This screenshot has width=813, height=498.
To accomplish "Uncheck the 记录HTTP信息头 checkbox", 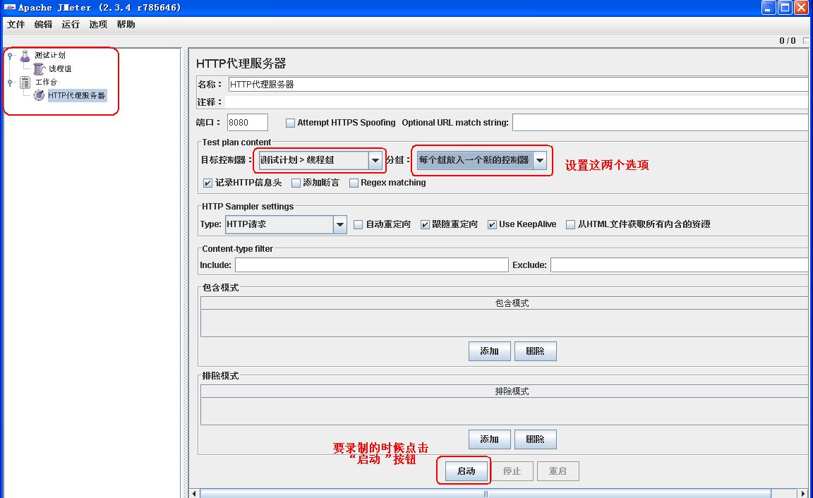I will 207,183.
